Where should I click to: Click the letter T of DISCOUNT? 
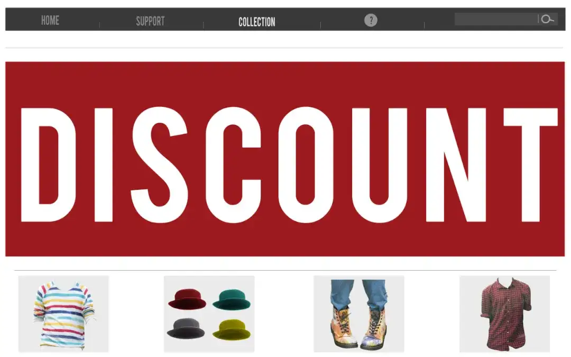pos(531,164)
